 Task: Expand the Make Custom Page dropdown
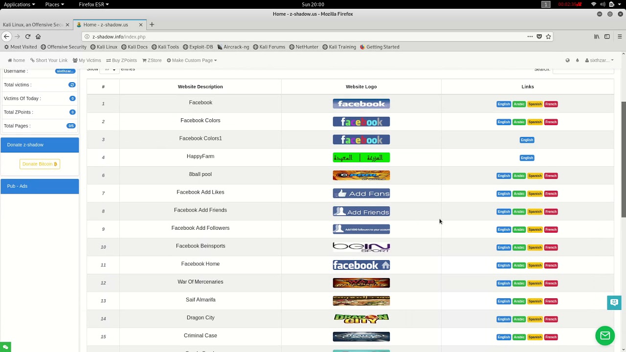point(192,61)
